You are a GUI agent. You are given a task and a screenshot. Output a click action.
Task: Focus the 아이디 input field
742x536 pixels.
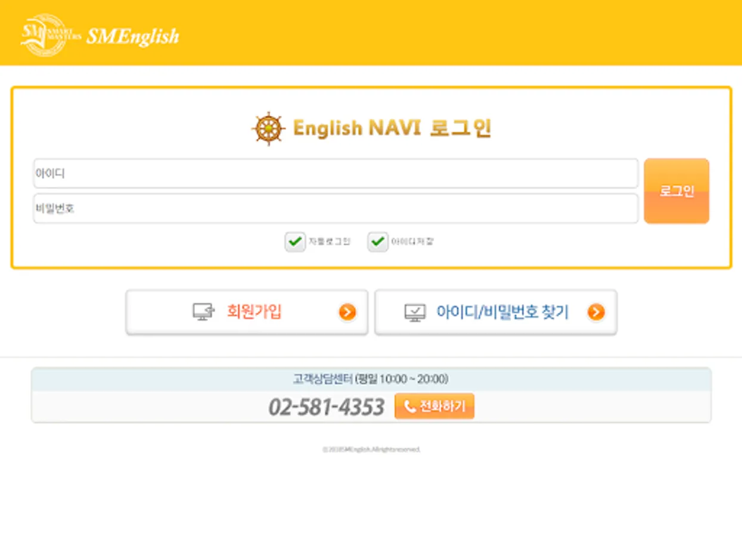pos(336,173)
